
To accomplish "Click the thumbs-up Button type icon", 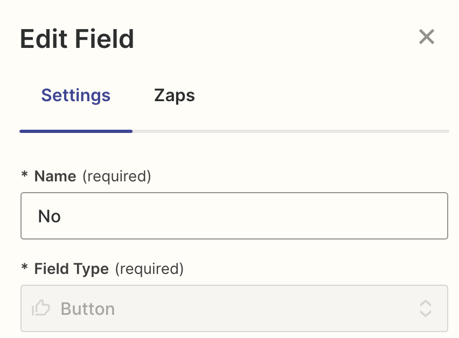I will click(x=41, y=308).
